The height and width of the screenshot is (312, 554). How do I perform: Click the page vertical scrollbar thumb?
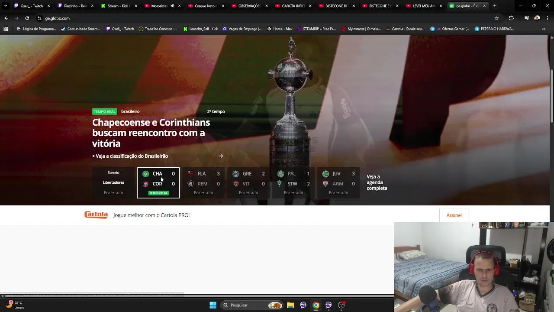click(551, 96)
